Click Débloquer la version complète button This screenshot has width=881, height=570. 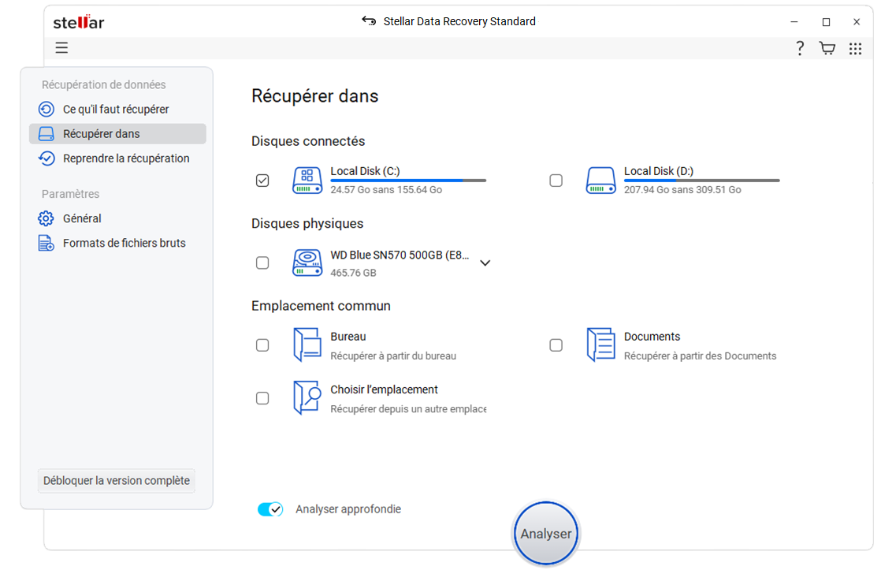117,481
